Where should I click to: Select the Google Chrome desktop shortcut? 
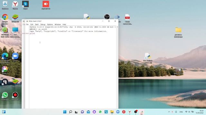(x=5, y=19)
